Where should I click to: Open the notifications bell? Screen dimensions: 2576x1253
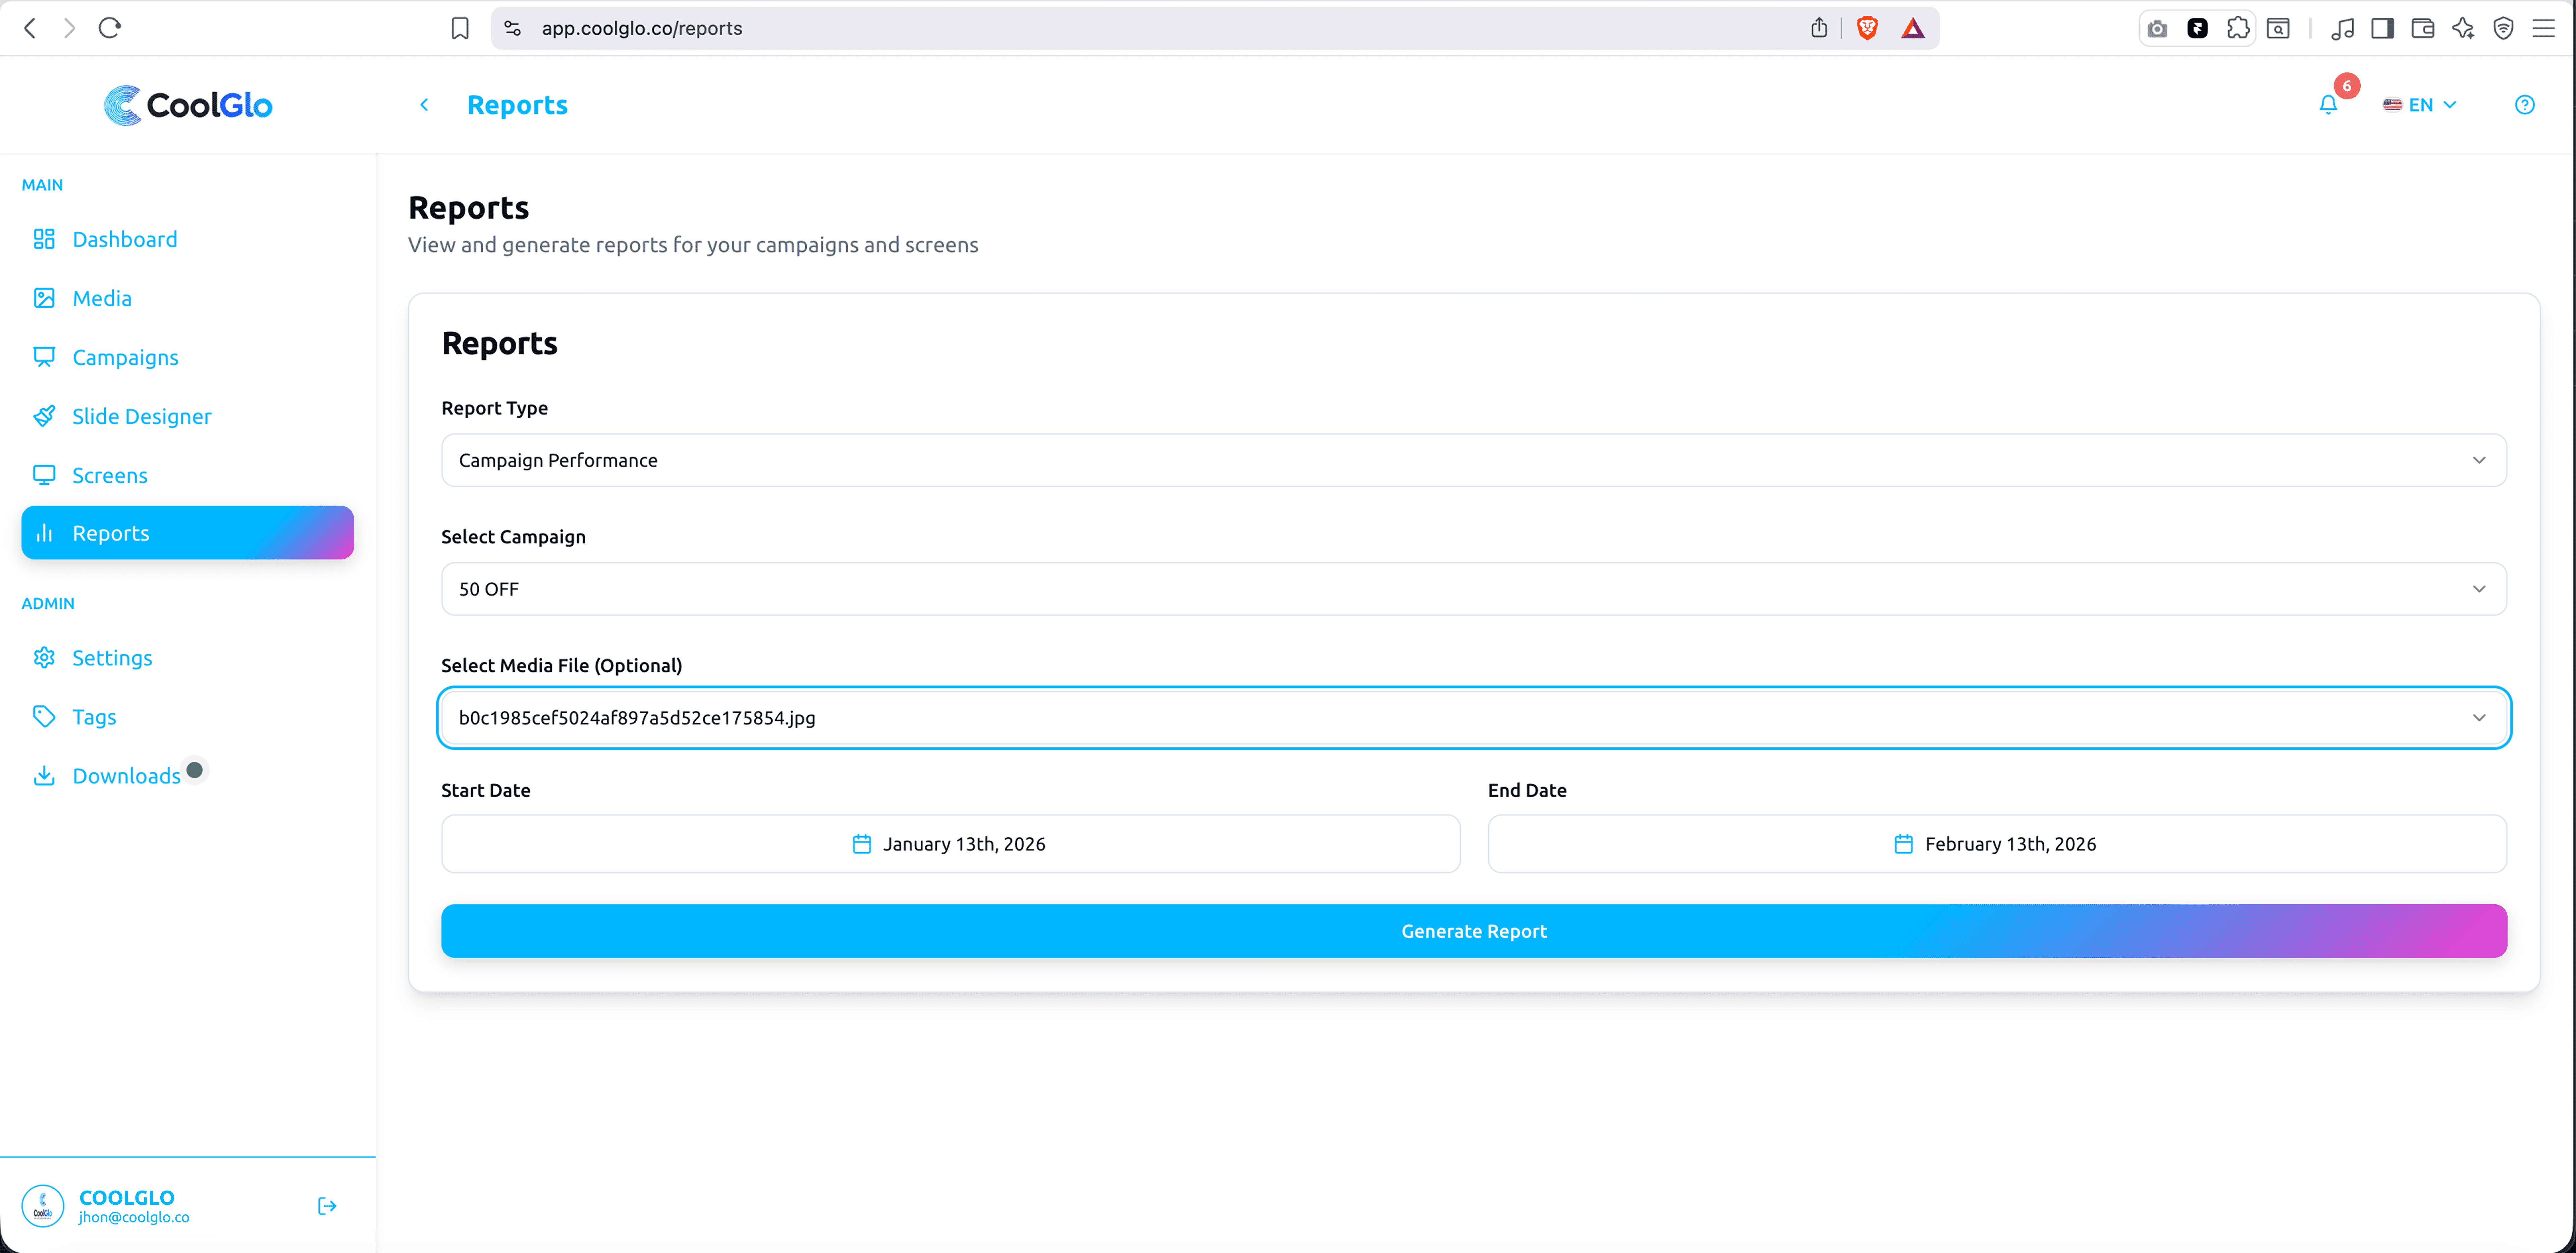pos(2328,105)
